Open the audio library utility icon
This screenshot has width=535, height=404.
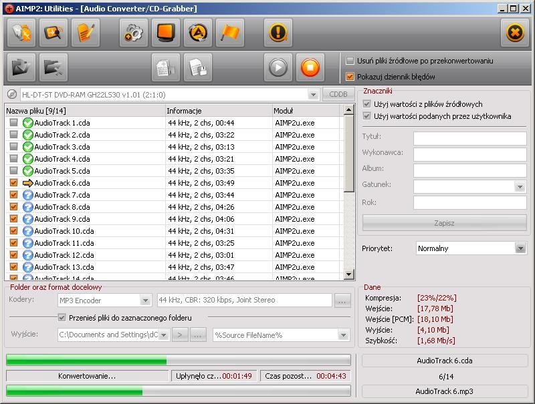pyautogui.click(x=21, y=33)
